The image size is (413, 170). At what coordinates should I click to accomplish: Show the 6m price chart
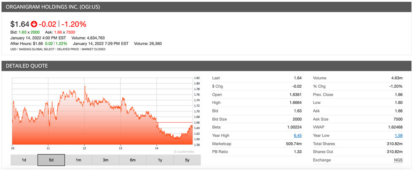click(133, 160)
